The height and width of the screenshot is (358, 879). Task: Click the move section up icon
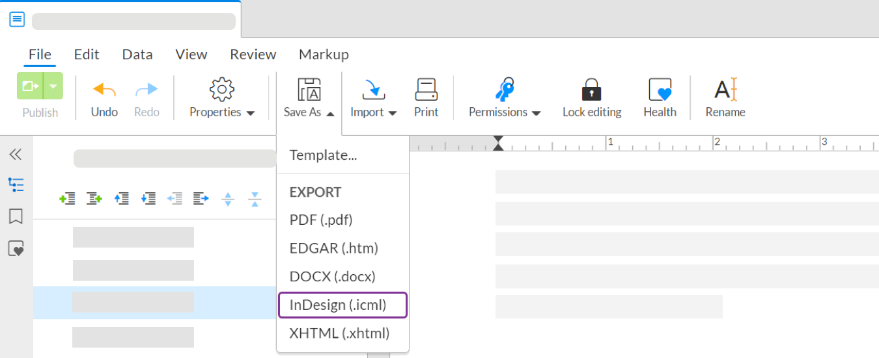click(121, 199)
